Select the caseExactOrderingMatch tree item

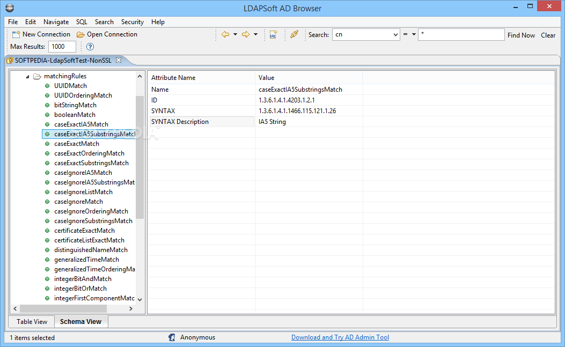pos(90,153)
